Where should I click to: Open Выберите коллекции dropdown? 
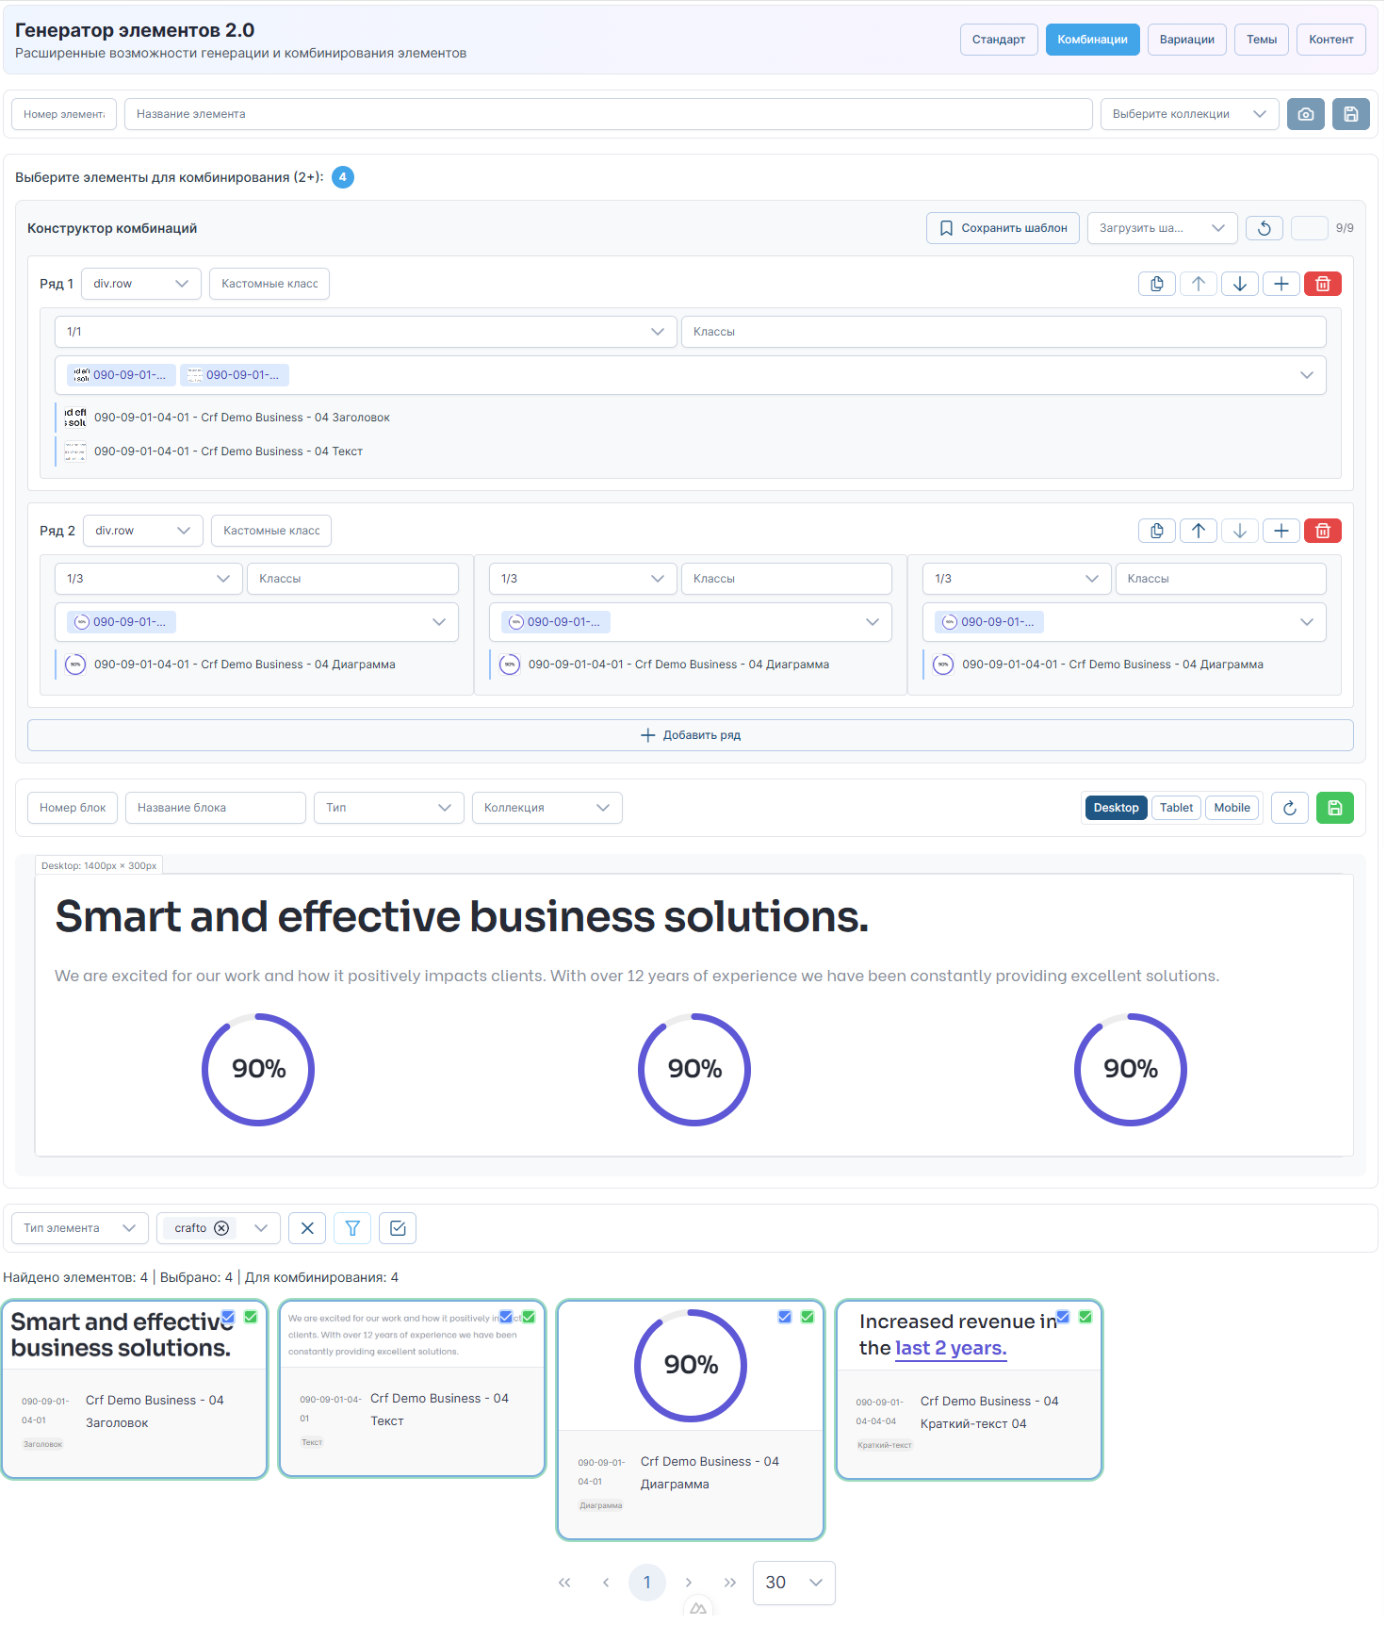coord(1190,114)
